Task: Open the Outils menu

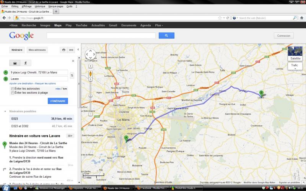Action: click(69, 6)
